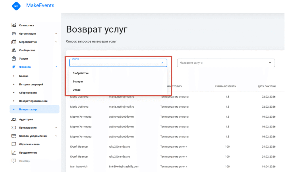294x172 pixels.
Task: Click the Каналы уведомлений envelope icon
Action: click(x=14, y=136)
